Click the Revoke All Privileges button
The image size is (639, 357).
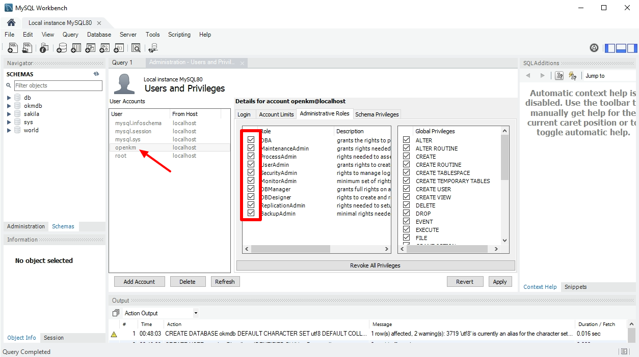pos(375,265)
